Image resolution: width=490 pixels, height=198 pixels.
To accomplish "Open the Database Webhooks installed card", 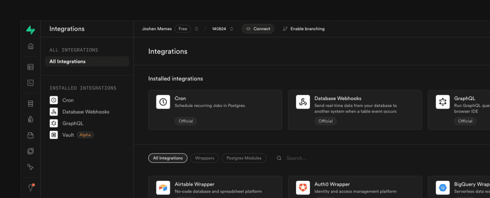I will 355,110.
